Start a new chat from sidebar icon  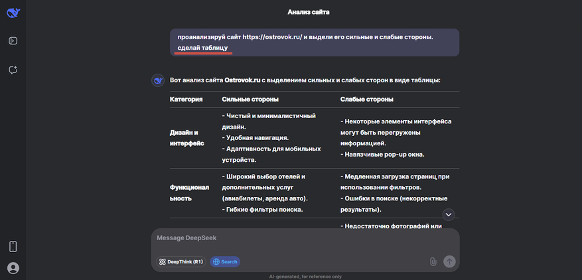[13, 70]
